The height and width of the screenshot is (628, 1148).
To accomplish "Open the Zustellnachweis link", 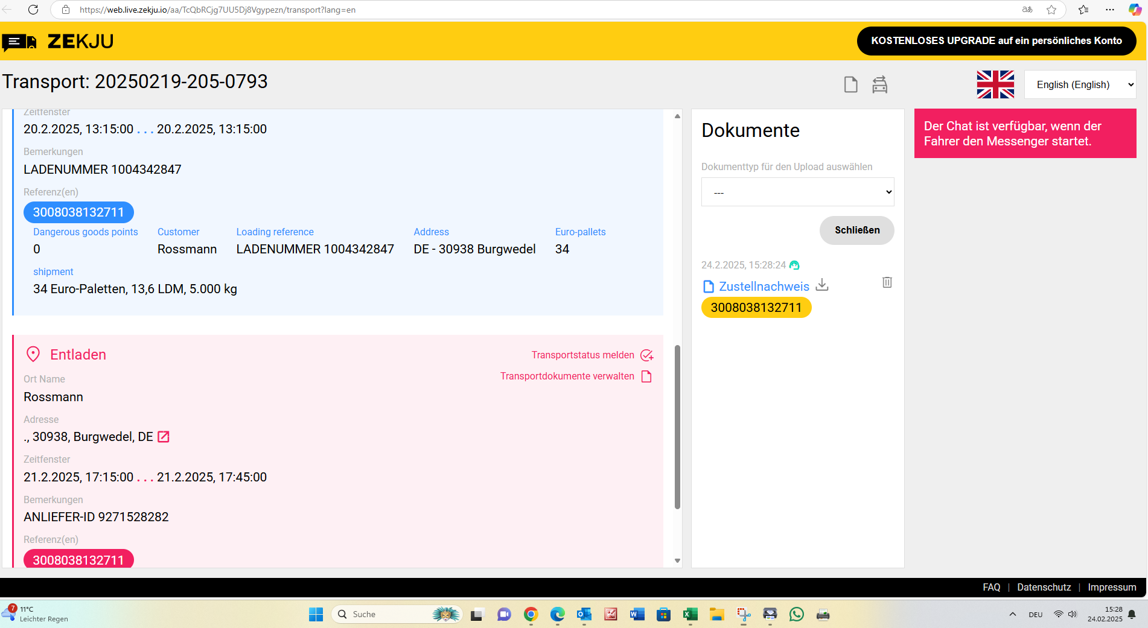I will pyautogui.click(x=764, y=287).
